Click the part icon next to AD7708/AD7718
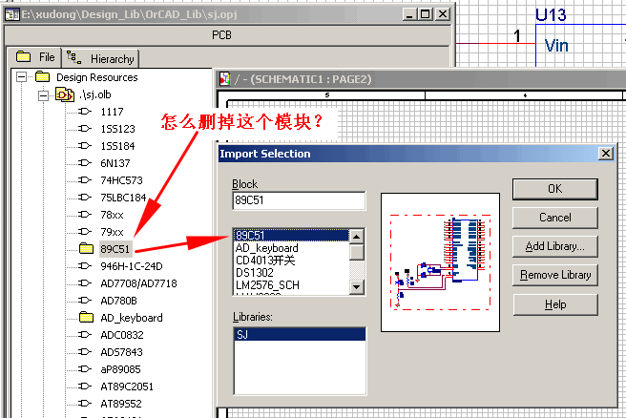The image size is (626, 418). [85, 283]
